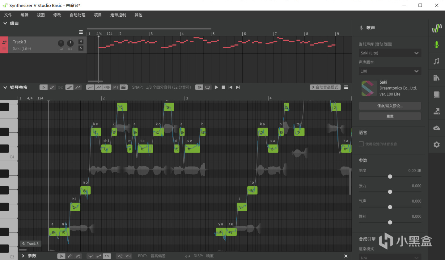Image resolution: width=445 pixels, height=260 pixels.
Task: Select the pitch editing mode icon in piano roll
Action: (x=78, y=87)
